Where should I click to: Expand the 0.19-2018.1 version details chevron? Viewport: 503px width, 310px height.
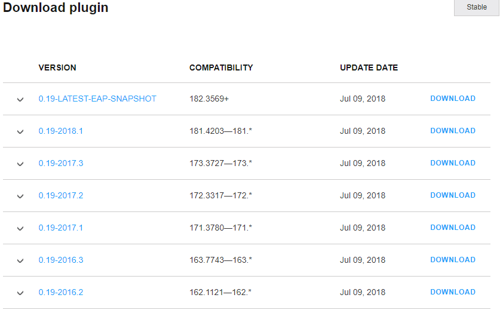20,131
